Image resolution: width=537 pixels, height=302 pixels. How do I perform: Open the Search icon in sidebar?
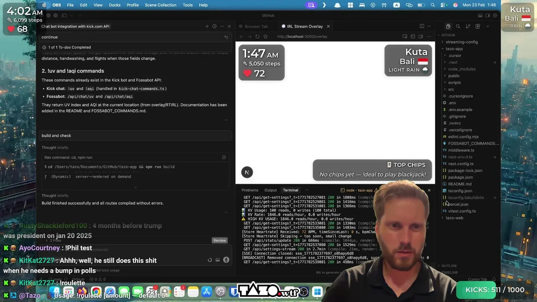[x=458, y=26]
